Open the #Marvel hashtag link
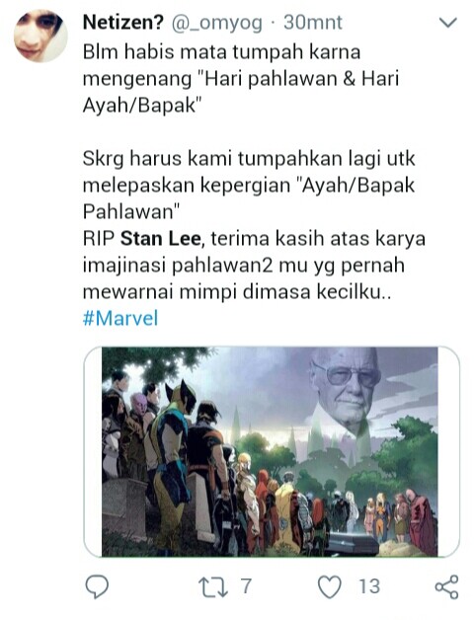Screen dimensions: 474x620 coord(120,318)
